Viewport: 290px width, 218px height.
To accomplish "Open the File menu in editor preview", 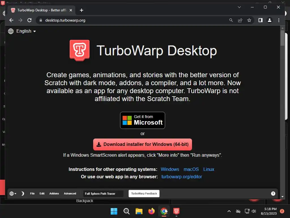I will pos(32,194).
